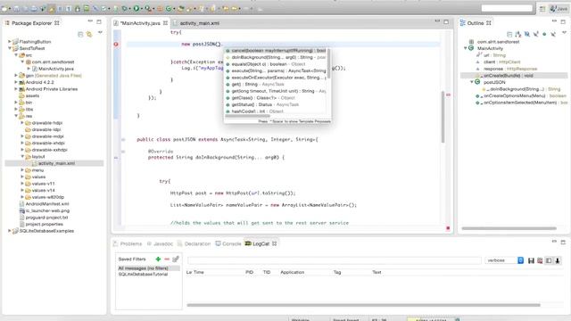Image resolution: width=571 pixels, height=321 pixels.
Task: Toggle Hide Local Types in the Outline toolbar
Action: [x=553, y=34]
